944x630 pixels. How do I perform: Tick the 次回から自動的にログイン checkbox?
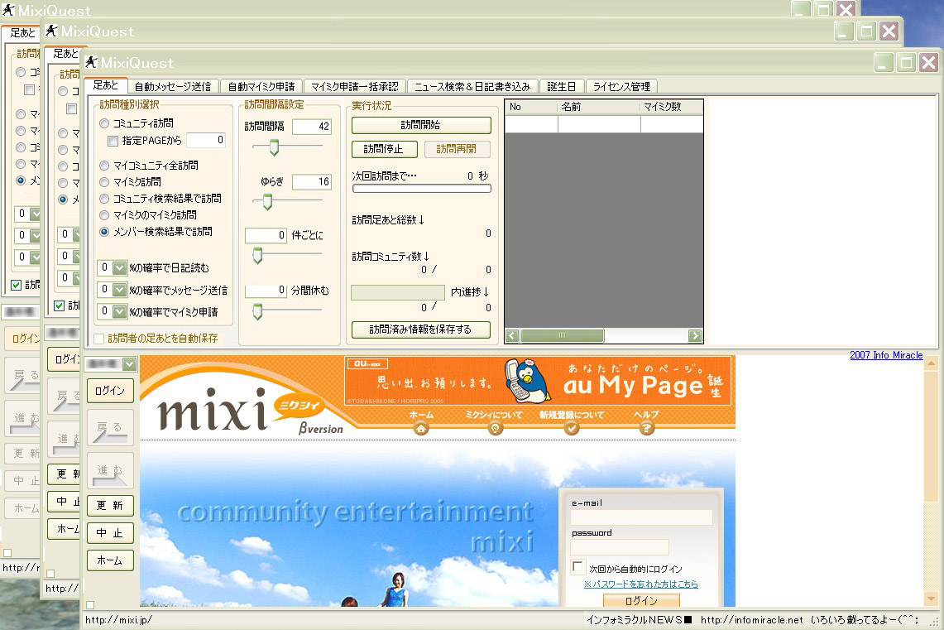pyautogui.click(x=577, y=567)
